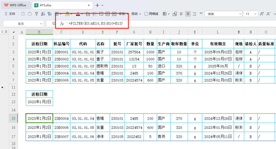Open the 宋体 font name dropdown

(240, 14)
